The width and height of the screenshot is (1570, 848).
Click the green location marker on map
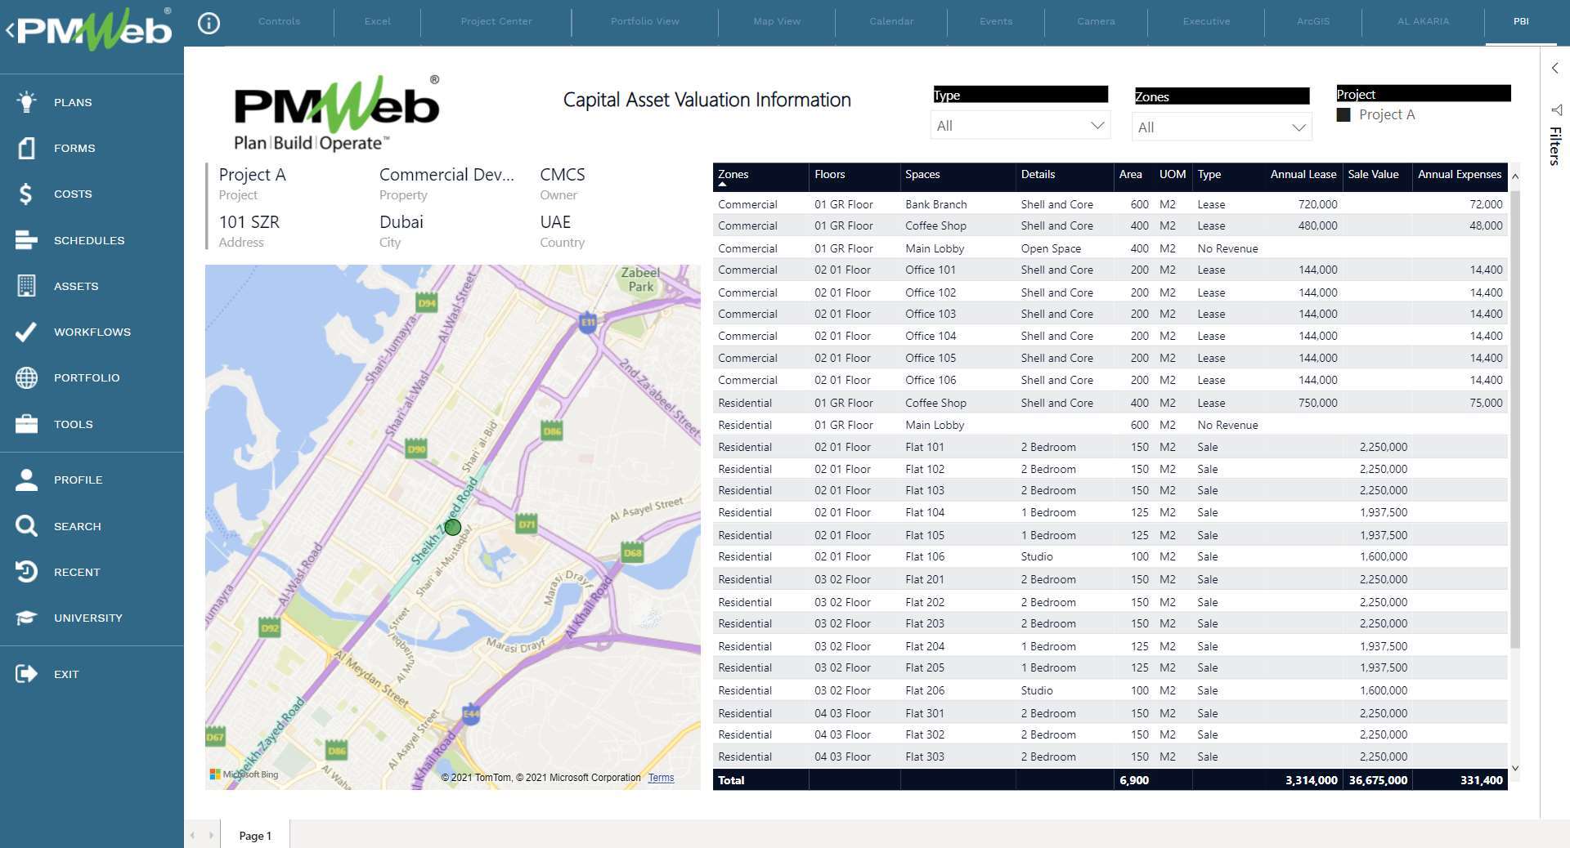coord(453,528)
